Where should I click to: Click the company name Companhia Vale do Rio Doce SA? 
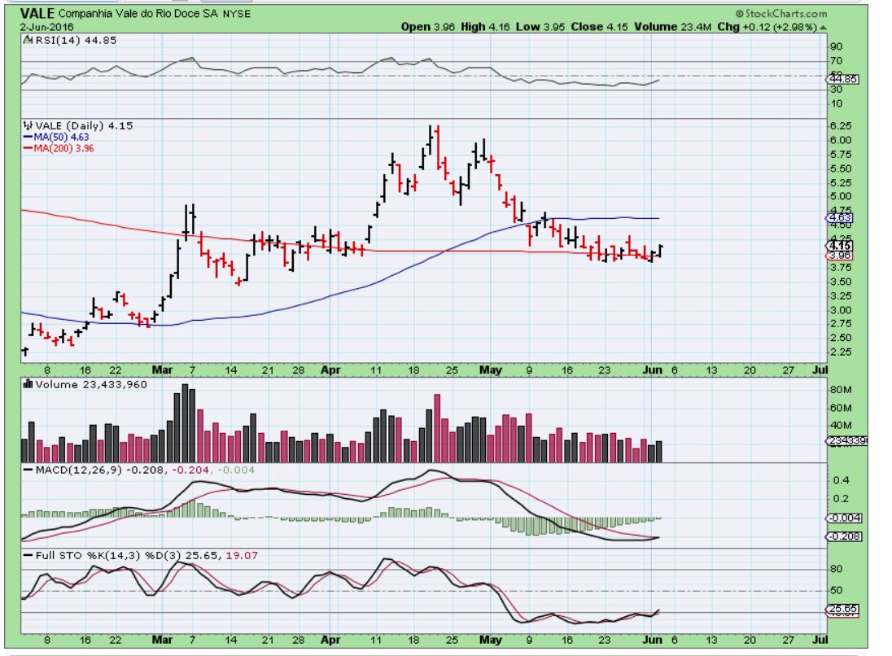138,14
